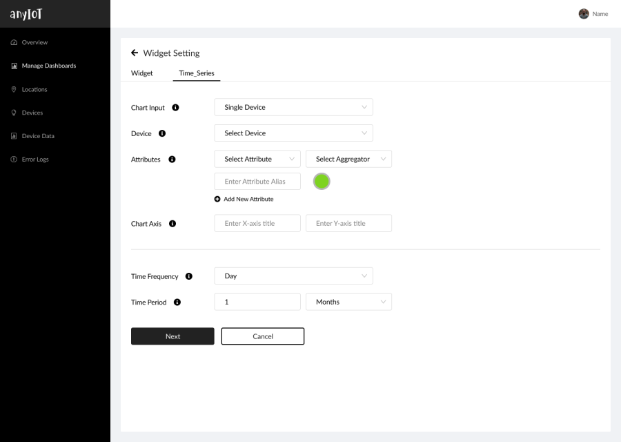Click the Attributes label
Screen dimensions: 621x442
pos(146,160)
